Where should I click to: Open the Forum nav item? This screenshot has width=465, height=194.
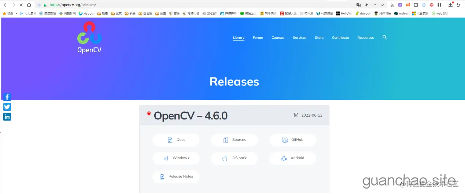pyautogui.click(x=258, y=38)
